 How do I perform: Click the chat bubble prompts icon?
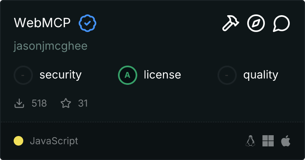tap(281, 24)
